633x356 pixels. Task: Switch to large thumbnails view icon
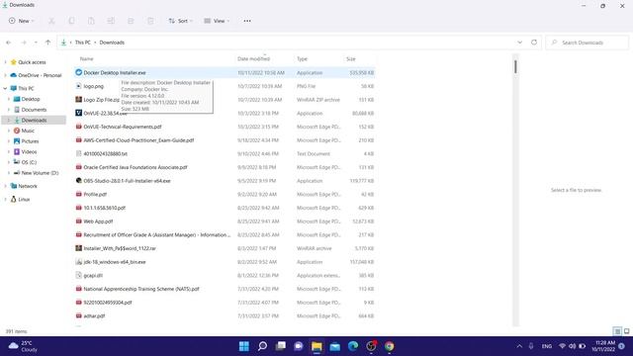tap(626, 331)
